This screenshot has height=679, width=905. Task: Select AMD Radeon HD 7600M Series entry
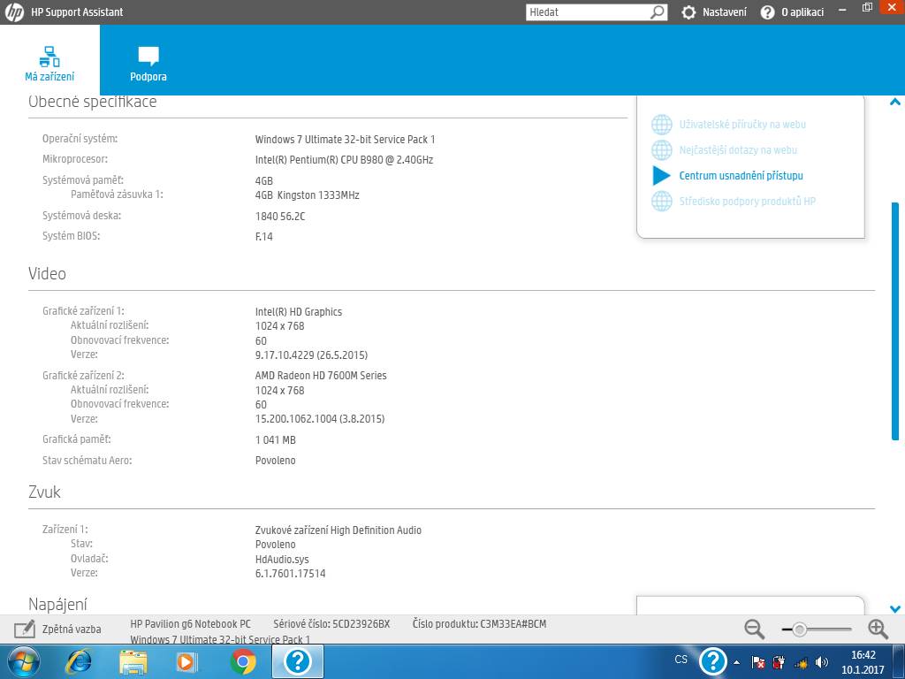pos(321,375)
